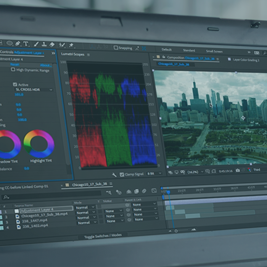
Task: Toggle Preserve Transparency box for 238_1402.mp4 layer
Action: 101,222
